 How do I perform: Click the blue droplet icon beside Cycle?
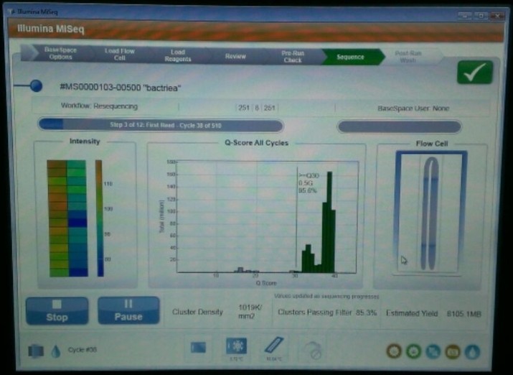(x=56, y=351)
